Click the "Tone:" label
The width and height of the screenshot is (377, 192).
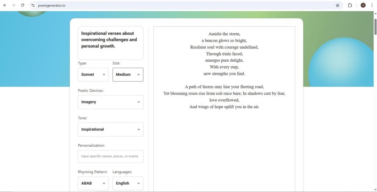[x=82, y=118]
